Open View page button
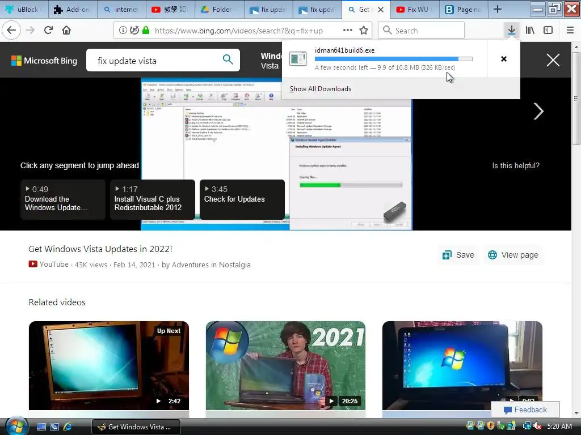Image resolution: width=581 pixels, height=435 pixels. [x=513, y=255]
